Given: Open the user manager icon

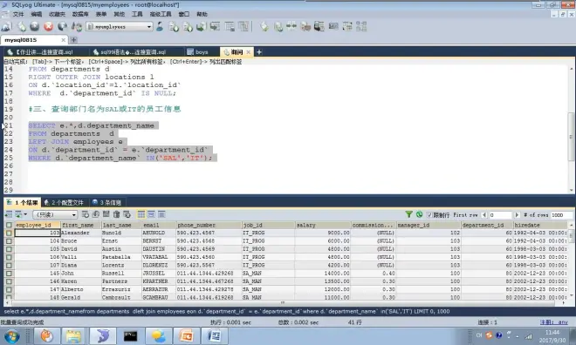Looking at the screenshot, I should 160,26.
